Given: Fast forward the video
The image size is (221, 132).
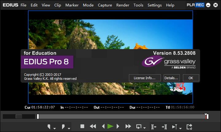Looking at the screenshot, I should pos(128,126).
